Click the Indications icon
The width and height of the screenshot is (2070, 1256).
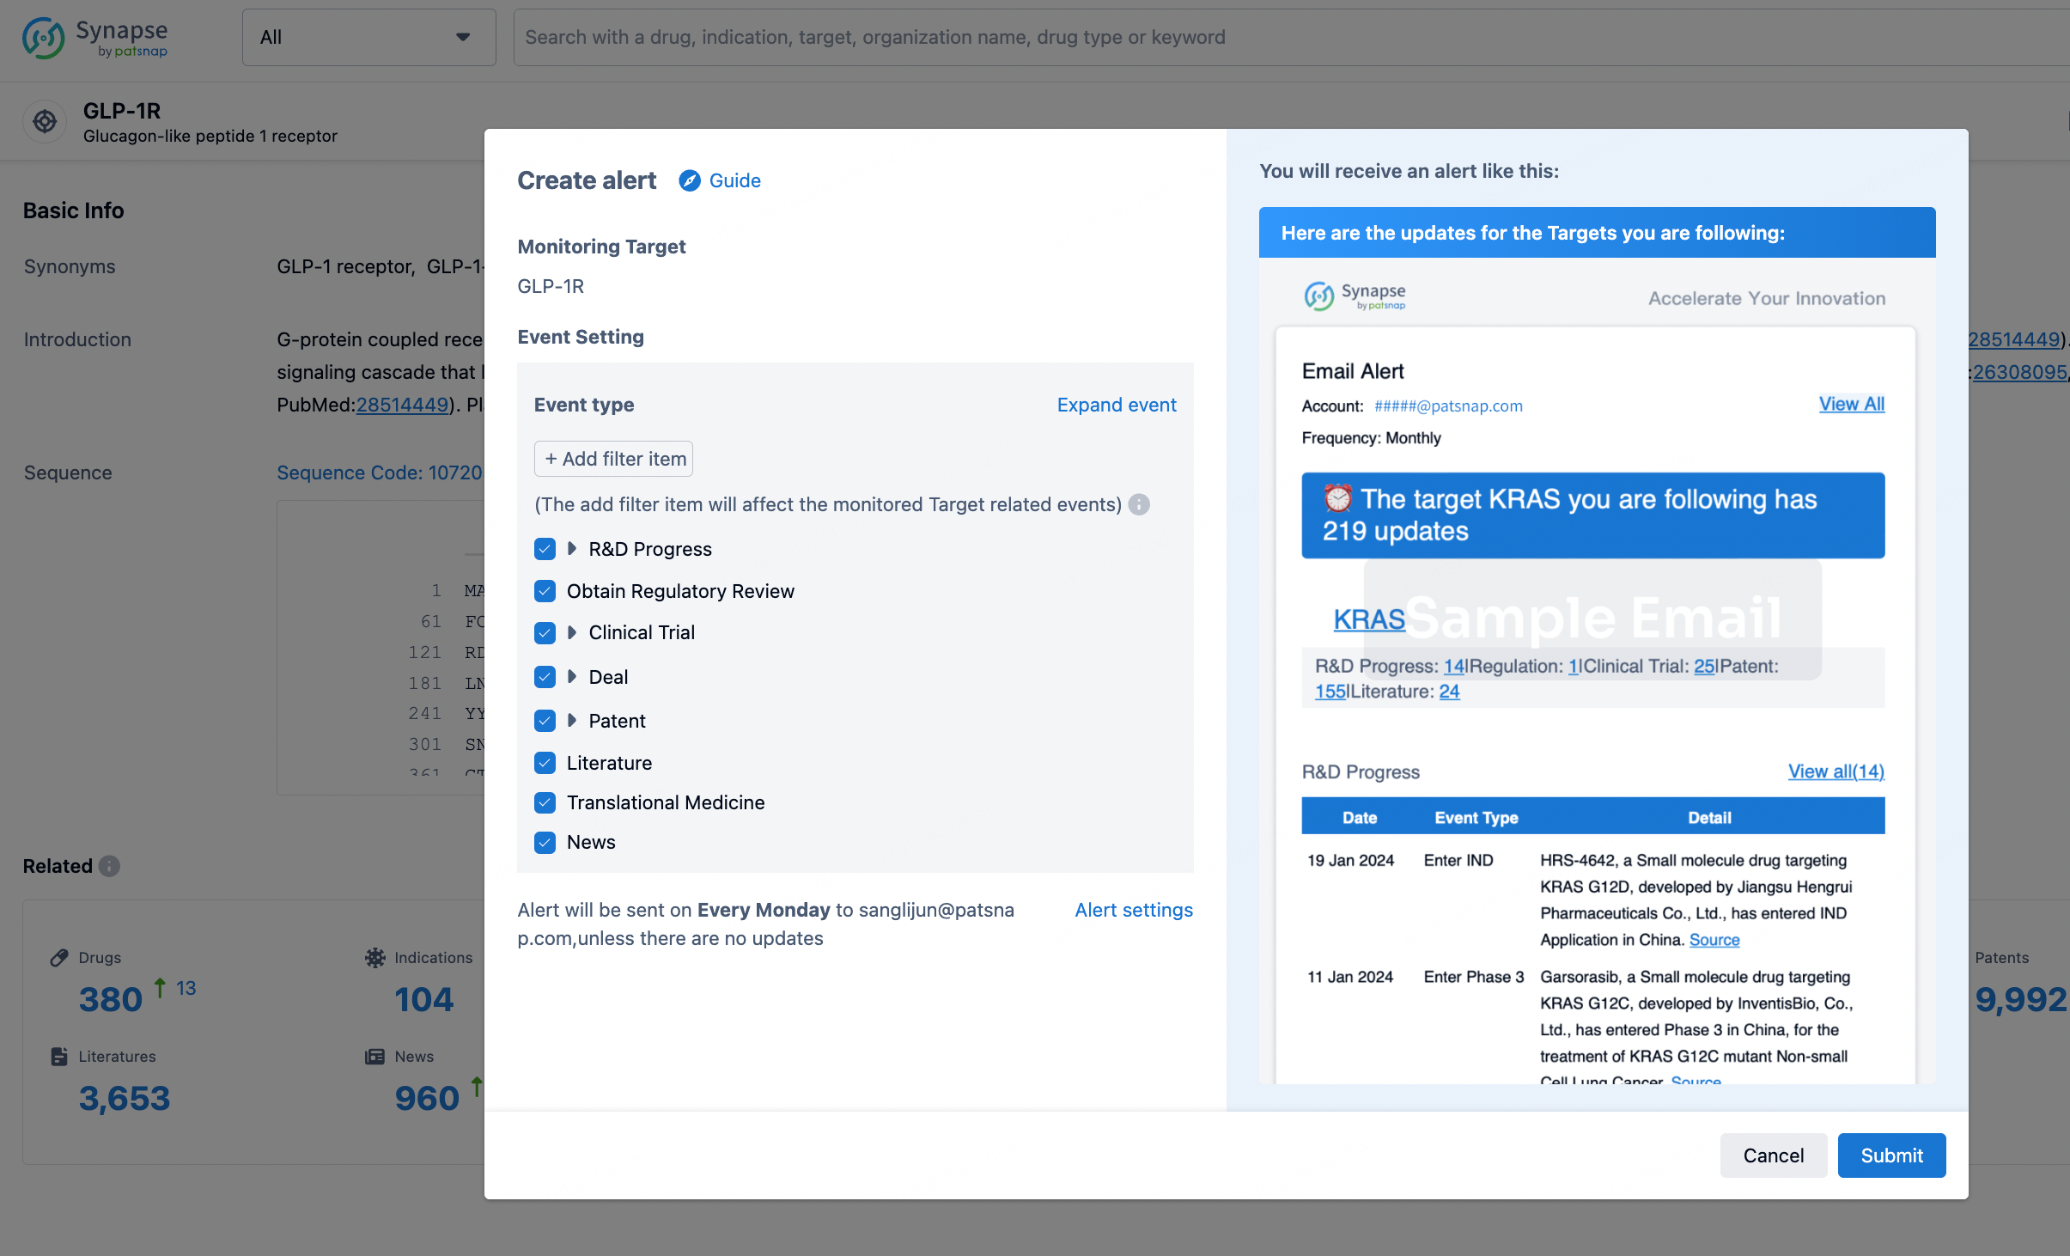pyautogui.click(x=375, y=958)
